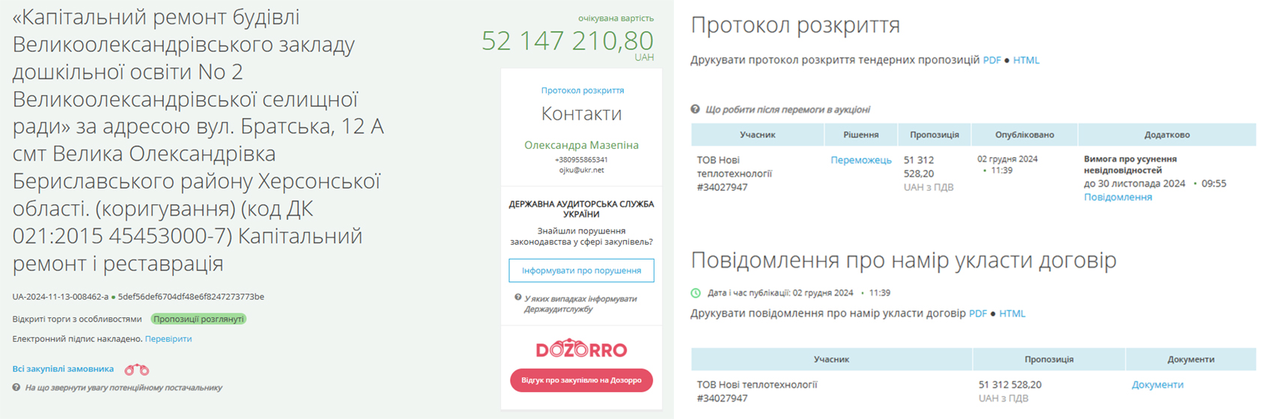Screen dimensions: 1261x419
Task: Open PDF of intent to conclude contract notice
Action: (x=977, y=314)
